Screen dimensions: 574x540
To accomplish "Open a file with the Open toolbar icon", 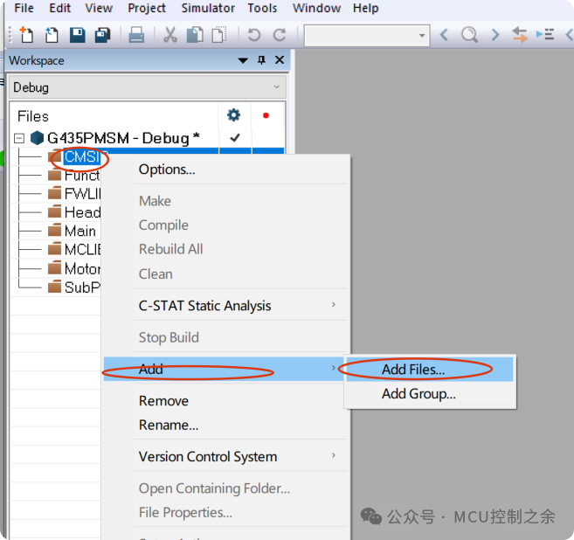I will click(x=52, y=35).
